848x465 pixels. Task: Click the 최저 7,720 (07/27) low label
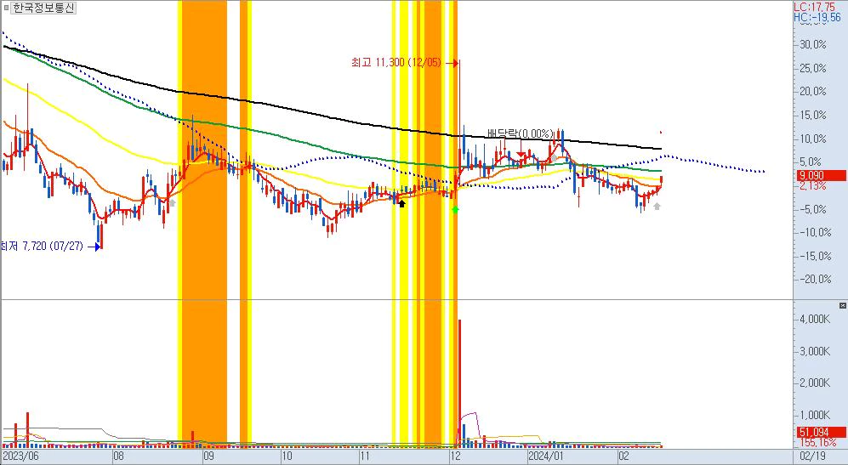(43, 246)
